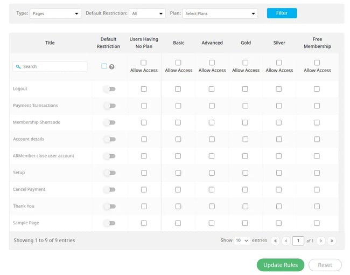Toggle default restriction for Setup page
This screenshot has height=275, width=350.
click(110, 173)
